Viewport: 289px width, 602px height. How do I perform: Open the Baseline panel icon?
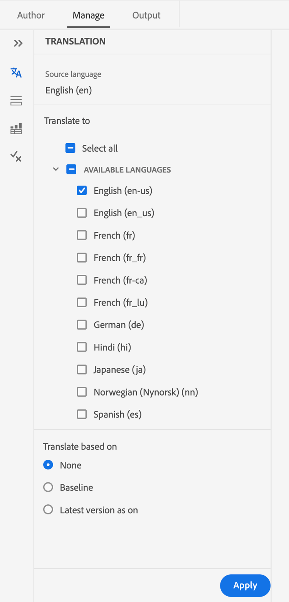coord(16,101)
